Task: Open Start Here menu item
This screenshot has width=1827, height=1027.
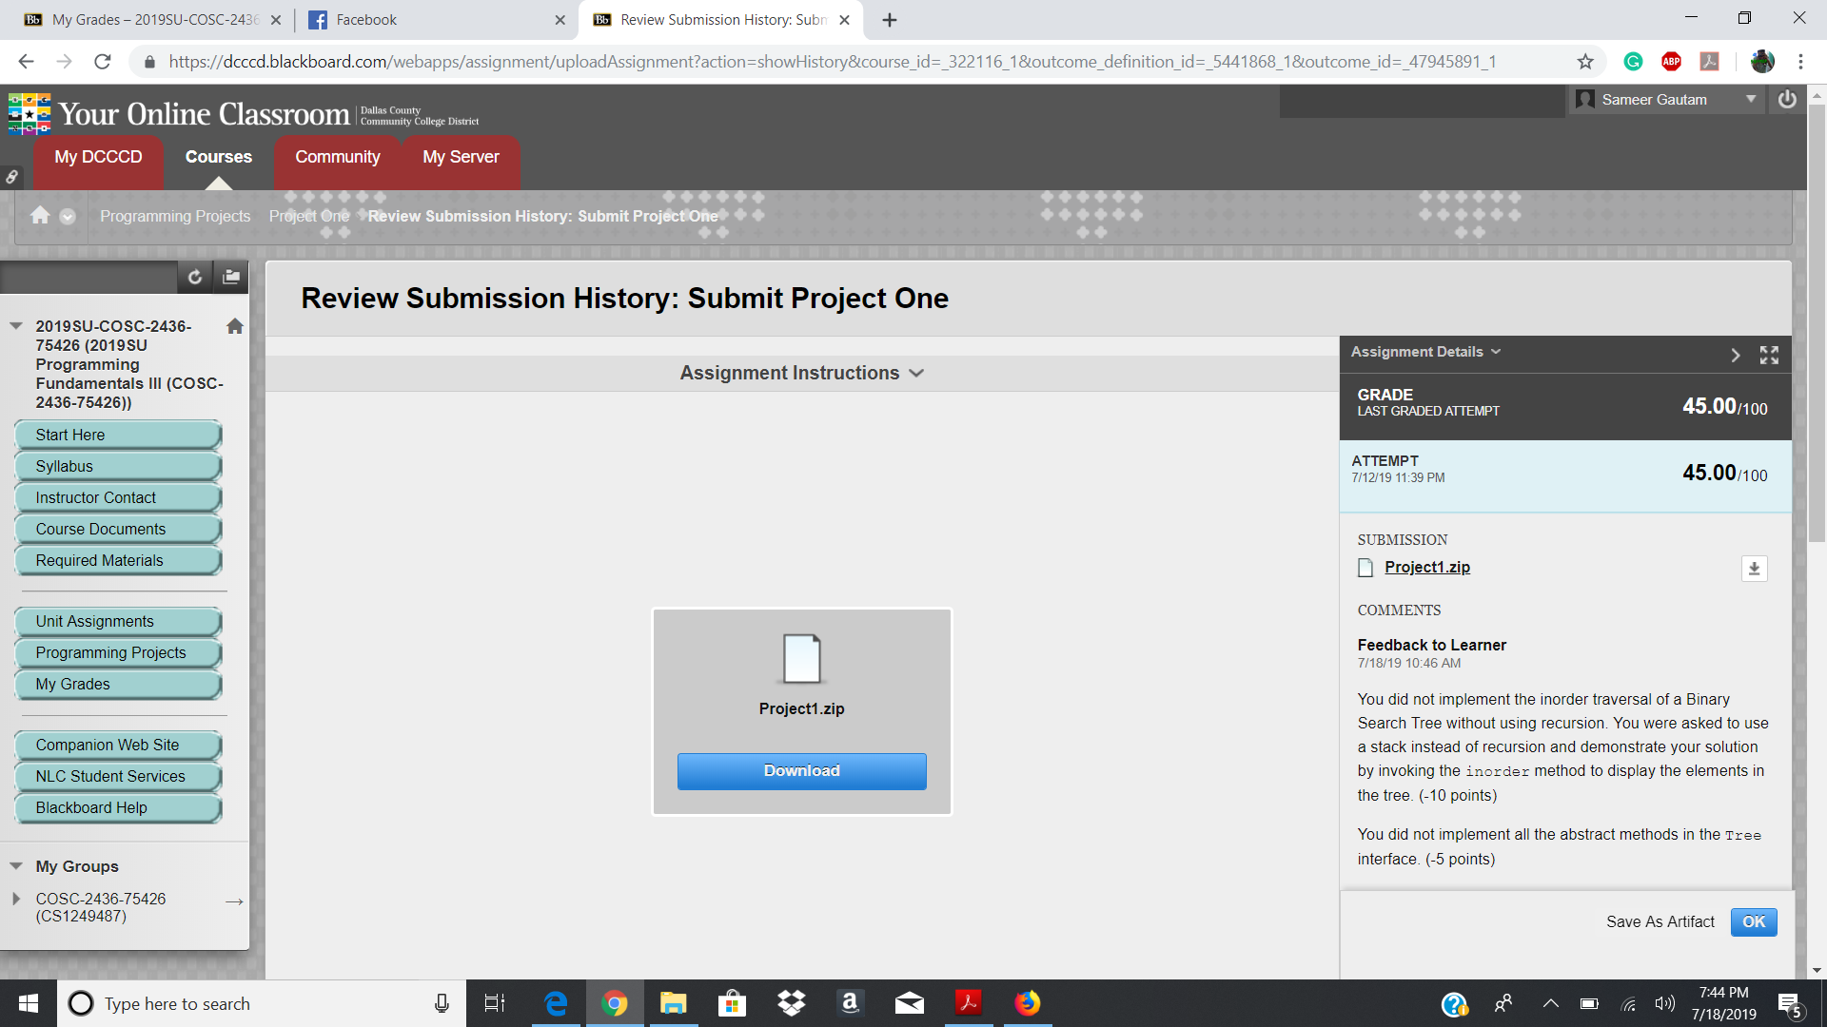Action: (118, 436)
